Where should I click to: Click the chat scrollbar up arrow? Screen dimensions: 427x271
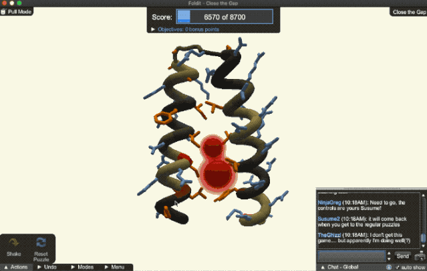[423, 195]
